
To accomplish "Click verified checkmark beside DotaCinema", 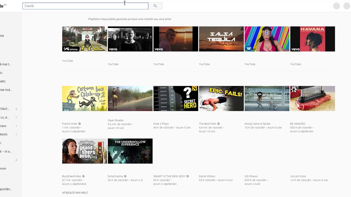I will [125, 176].
